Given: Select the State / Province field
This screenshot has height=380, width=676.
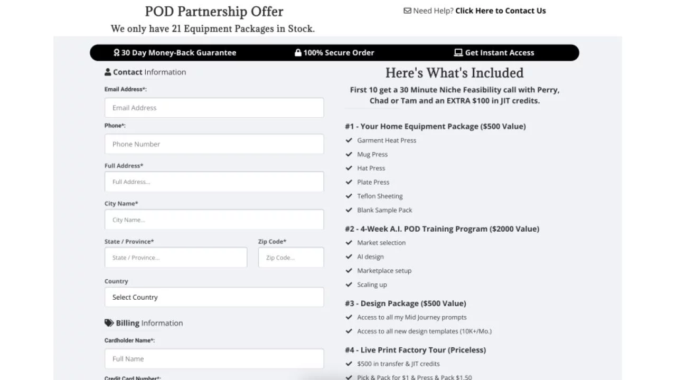Looking at the screenshot, I should (x=176, y=257).
